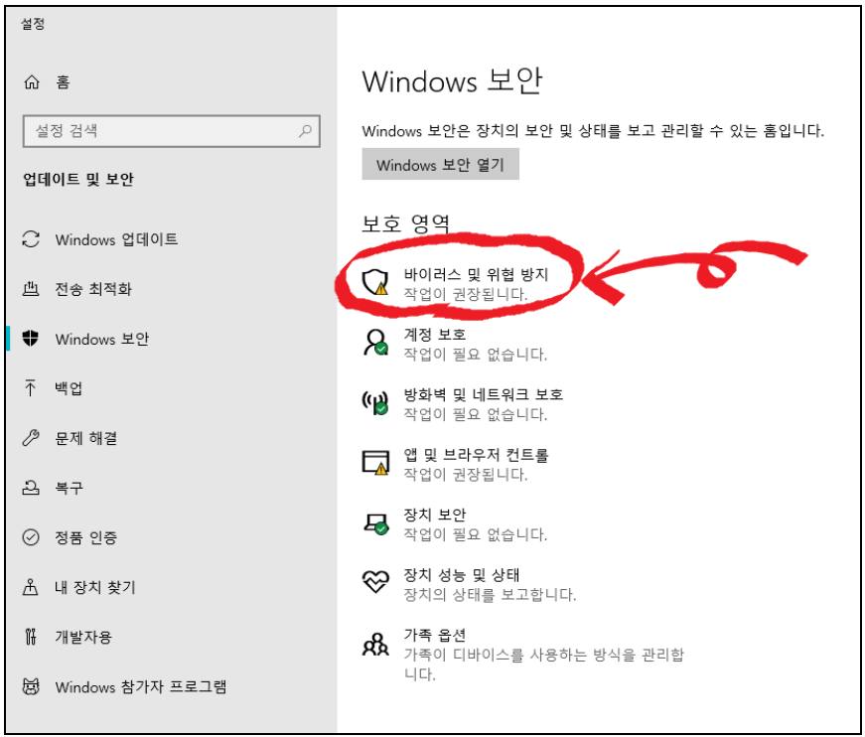The height and width of the screenshot is (737, 865).
Task: Click the 설정 검색 search field
Action: click(172, 131)
